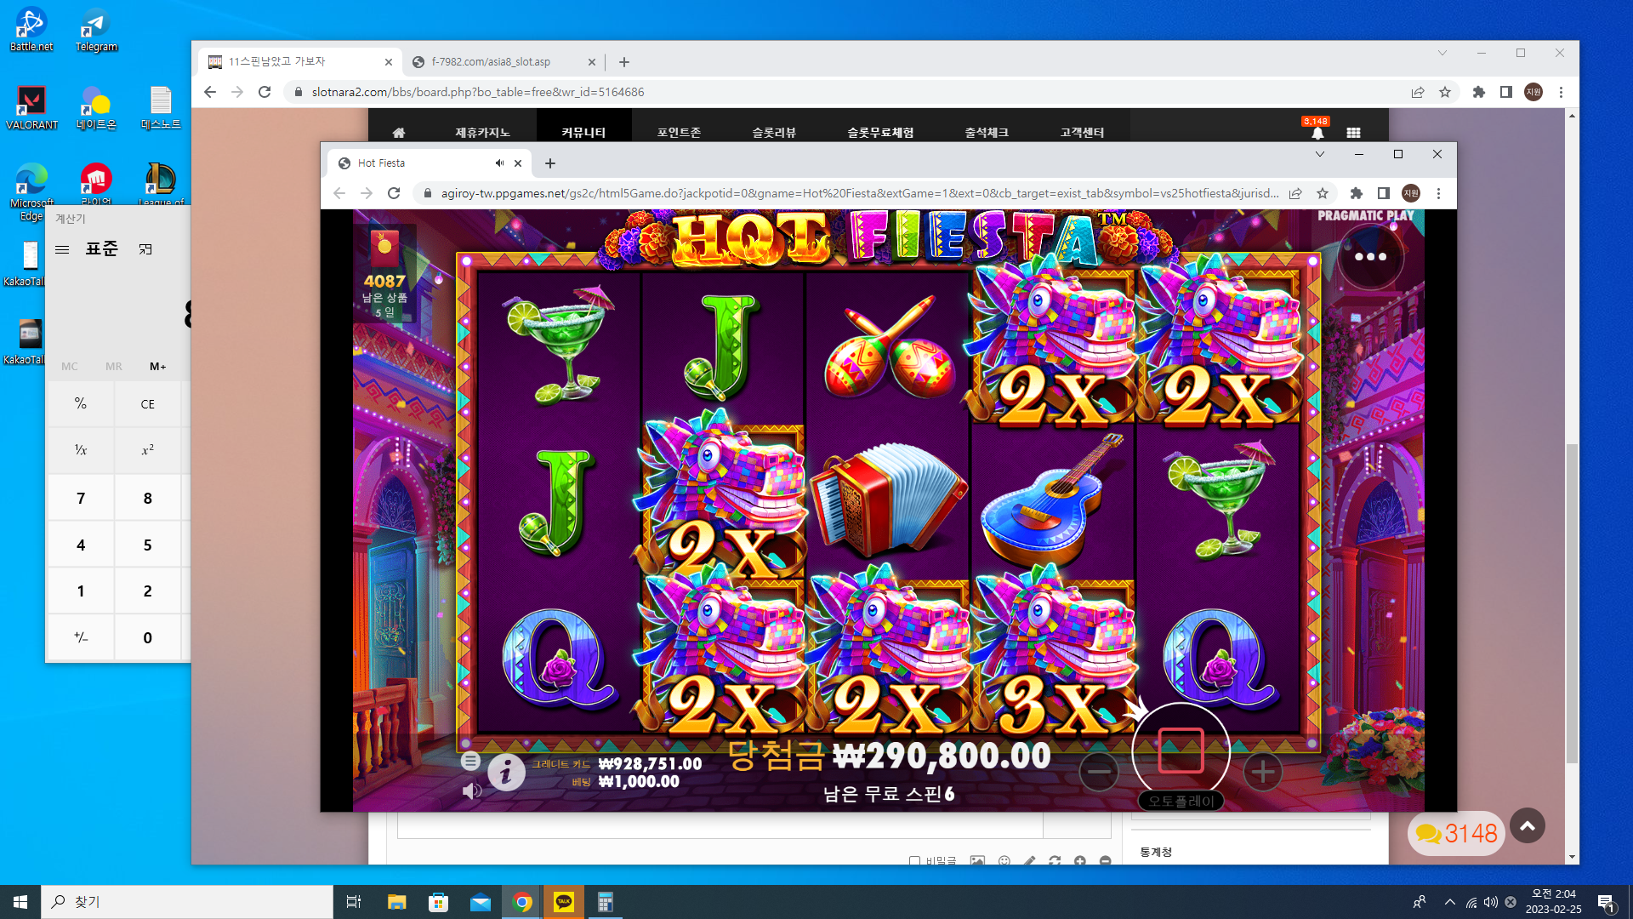Click the calculator x² key
This screenshot has width=1633, height=919.
pyautogui.click(x=148, y=450)
